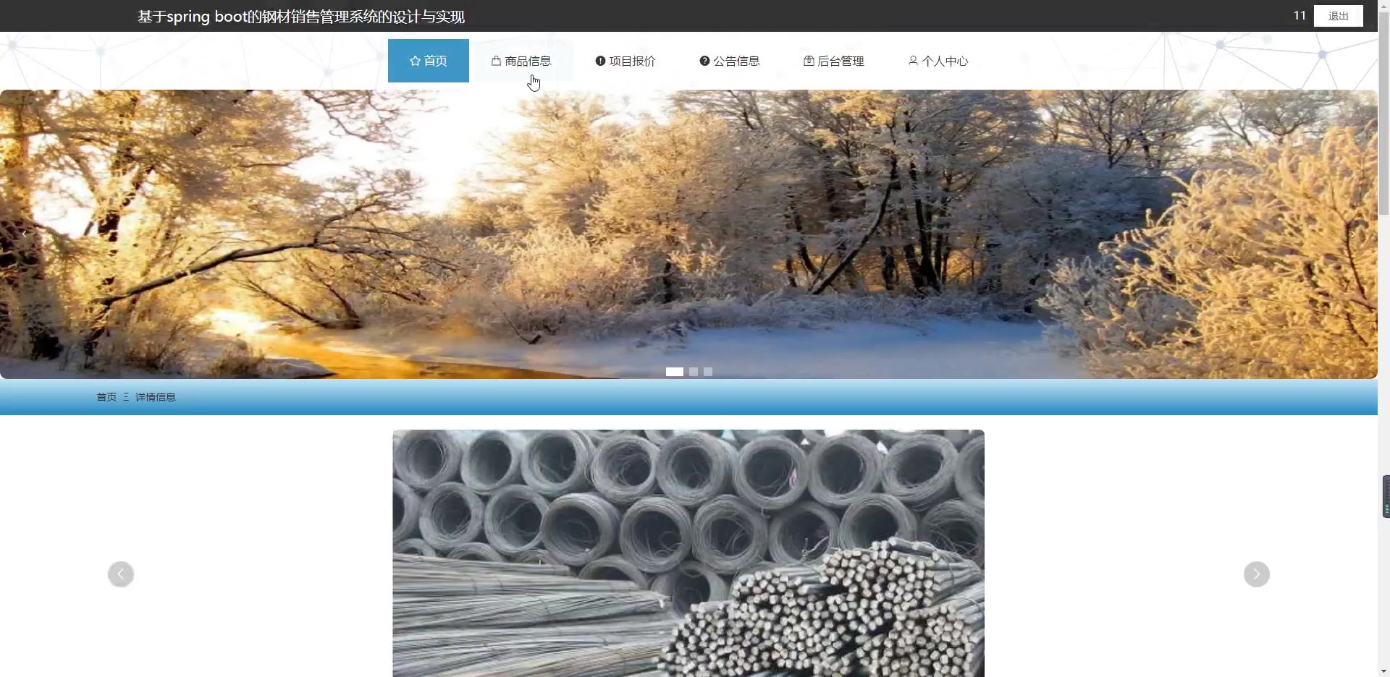1390x677 pixels.
Task: Click the bag icon beside 商品信息
Action: click(x=496, y=61)
